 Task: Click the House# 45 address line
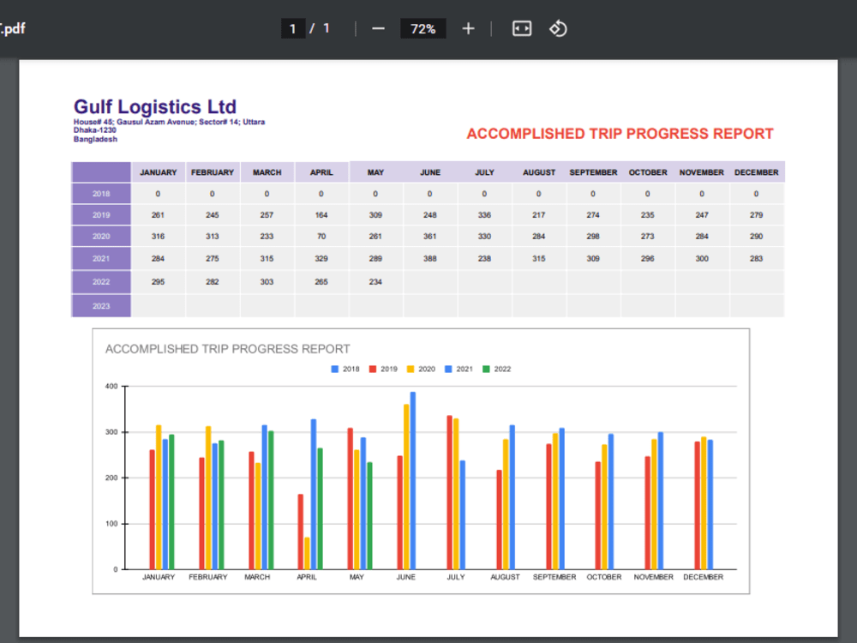pos(170,122)
